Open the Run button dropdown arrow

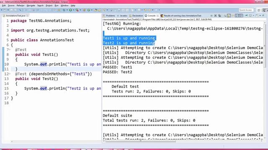point(74,10)
